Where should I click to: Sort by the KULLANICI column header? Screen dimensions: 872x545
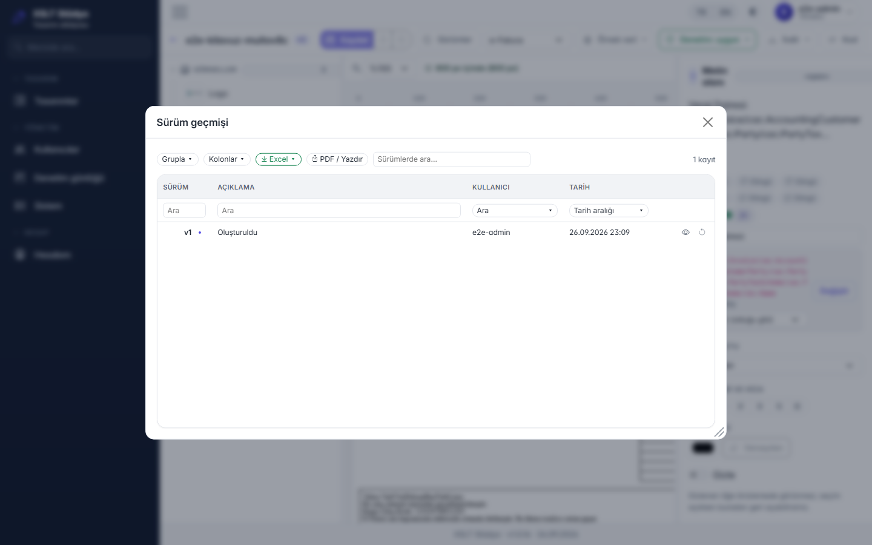[x=491, y=187]
